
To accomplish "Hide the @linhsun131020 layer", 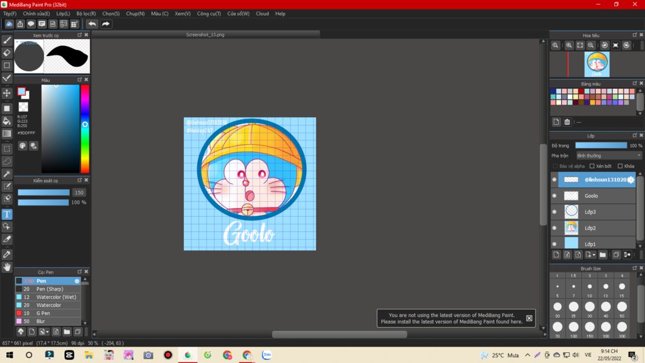I will (x=554, y=180).
